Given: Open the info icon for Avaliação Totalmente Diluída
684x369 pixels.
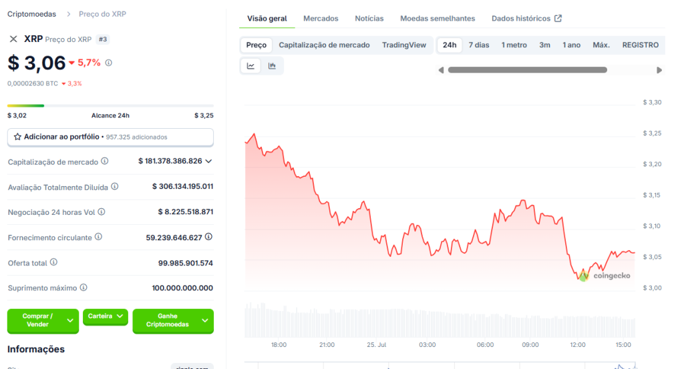Looking at the screenshot, I should tap(115, 186).
